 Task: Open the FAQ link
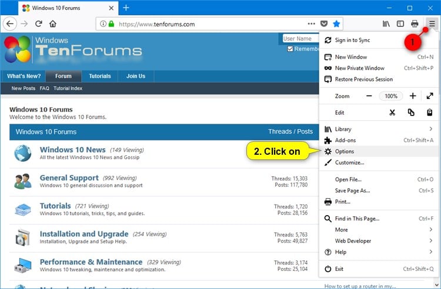coord(44,89)
